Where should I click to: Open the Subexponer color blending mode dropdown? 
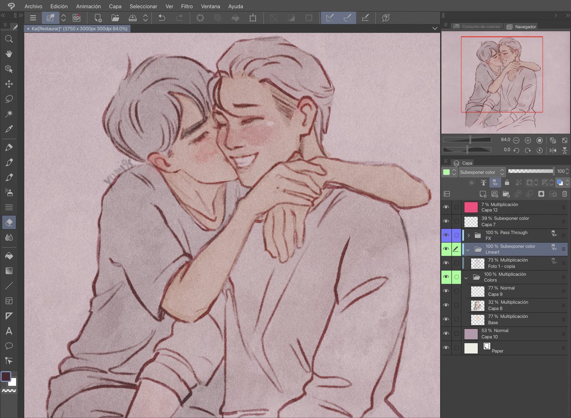click(482, 172)
